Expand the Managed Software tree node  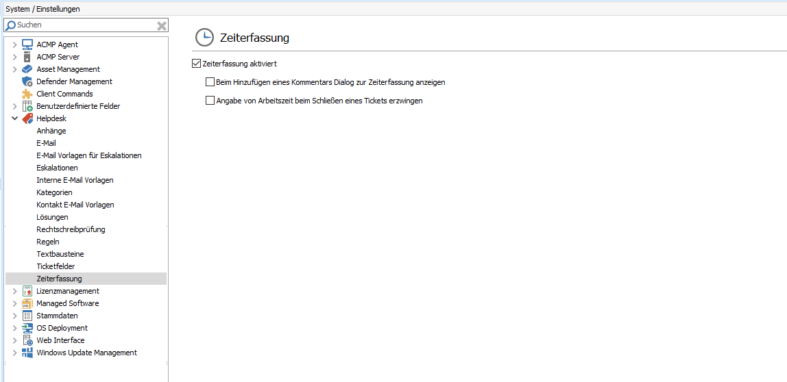pyautogui.click(x=15, y=304)
